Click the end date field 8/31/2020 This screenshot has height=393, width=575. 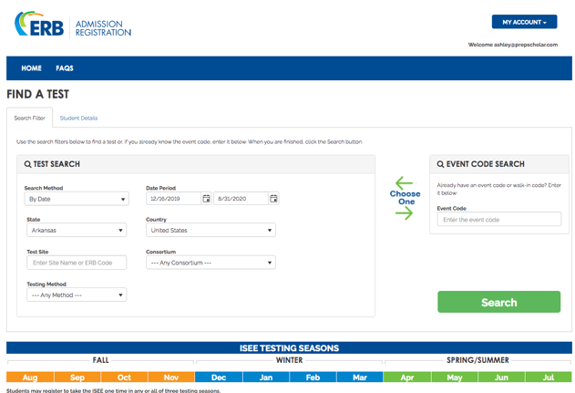tap(241, 199)
